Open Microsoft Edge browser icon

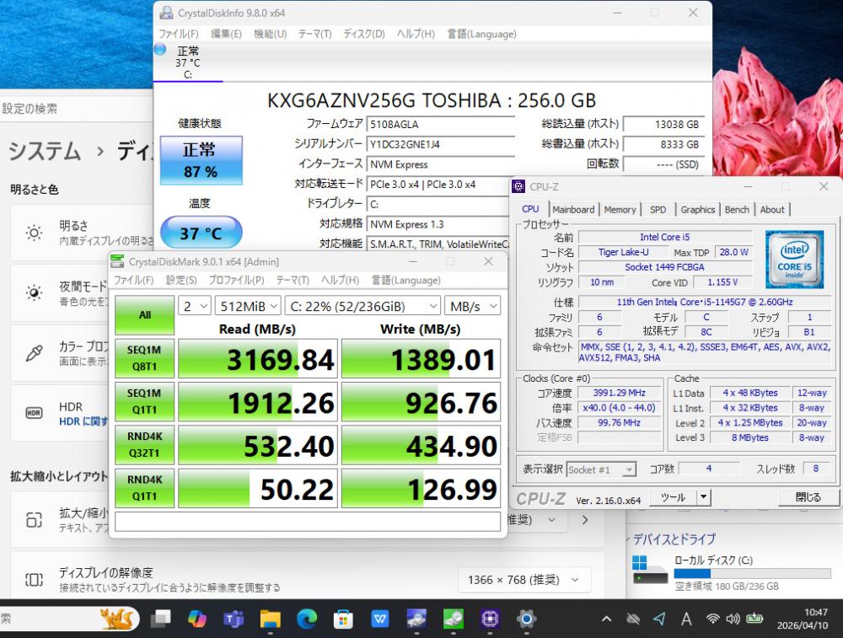point(306,619)
